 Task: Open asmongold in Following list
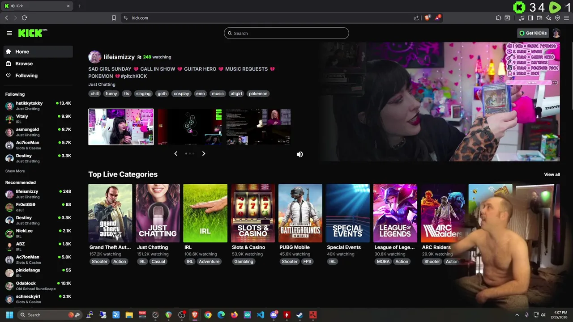(38, 132)
